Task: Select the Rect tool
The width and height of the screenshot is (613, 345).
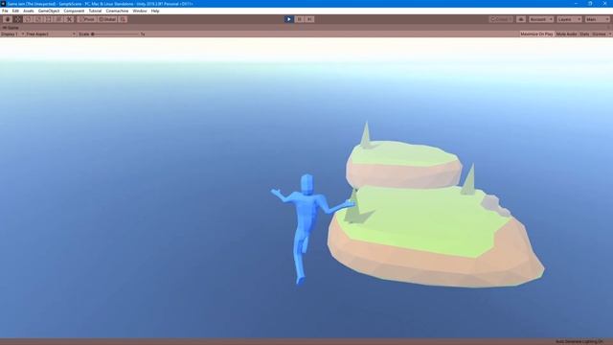Action: [49, 19]
